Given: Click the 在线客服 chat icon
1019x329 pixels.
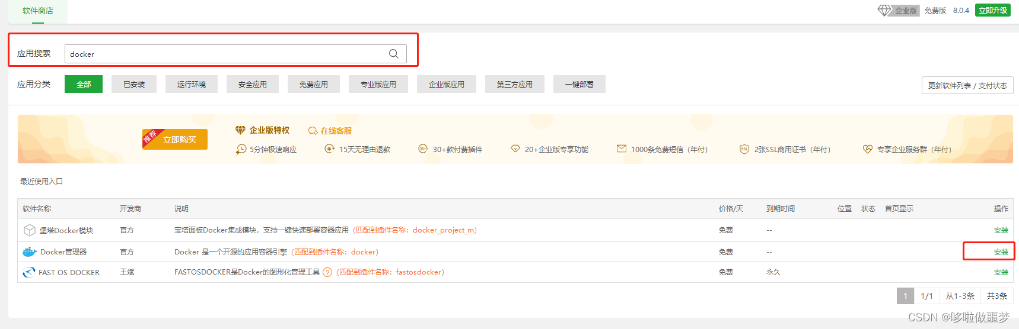Looking at the screenshot, I should (x=313, y=131).
